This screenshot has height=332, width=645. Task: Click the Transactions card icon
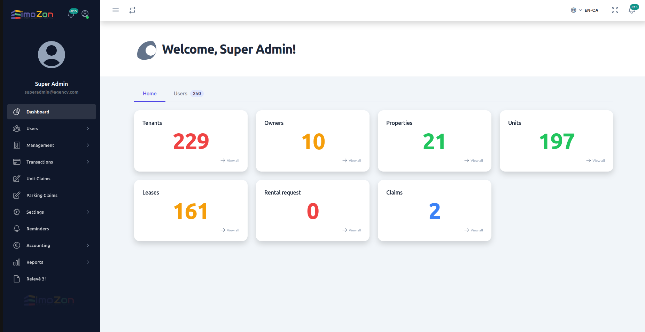point(17,162)
